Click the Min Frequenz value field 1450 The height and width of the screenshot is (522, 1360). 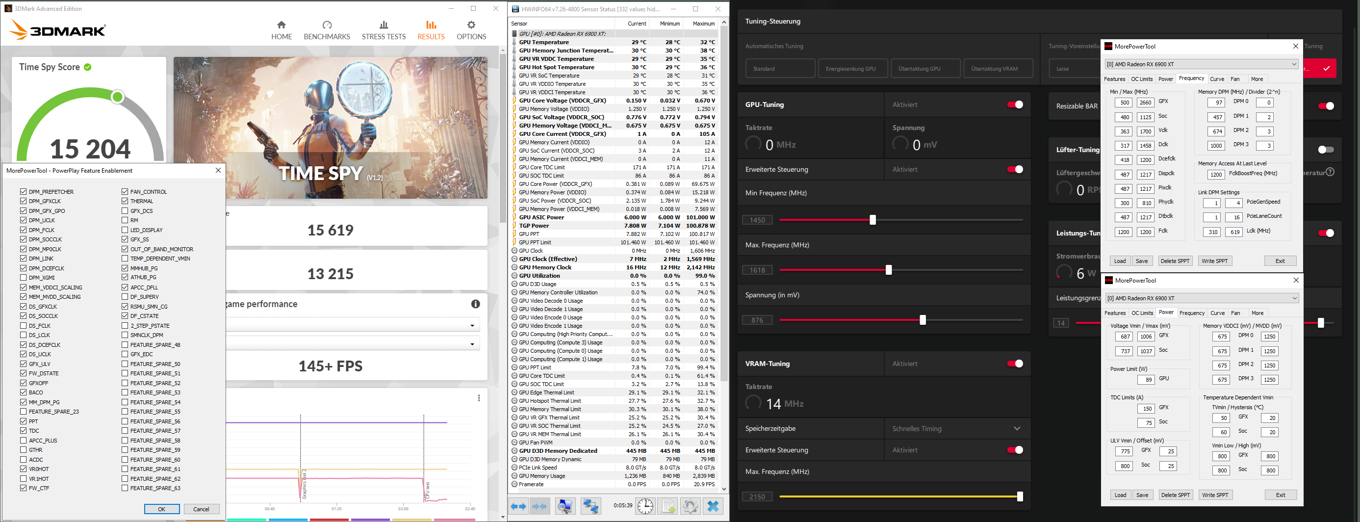(x=757, y=220)
